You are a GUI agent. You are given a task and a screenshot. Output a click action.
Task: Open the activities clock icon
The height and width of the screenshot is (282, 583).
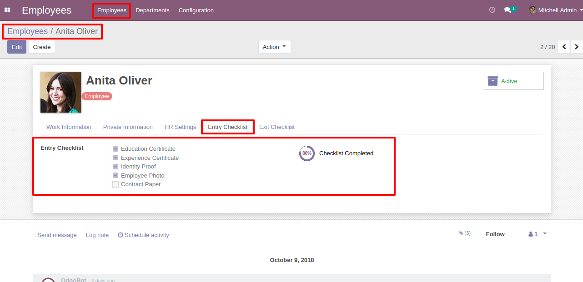tap(492, 10)
